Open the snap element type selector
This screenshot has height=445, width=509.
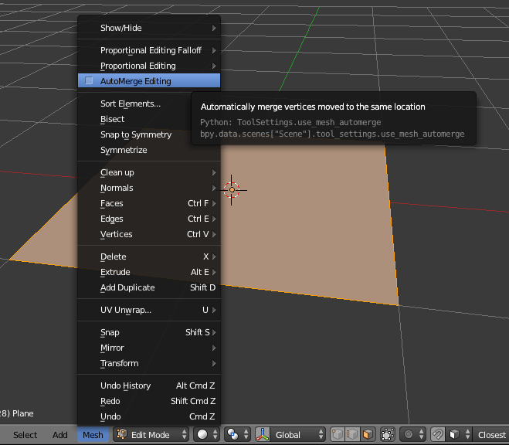[x=459, y=434]
